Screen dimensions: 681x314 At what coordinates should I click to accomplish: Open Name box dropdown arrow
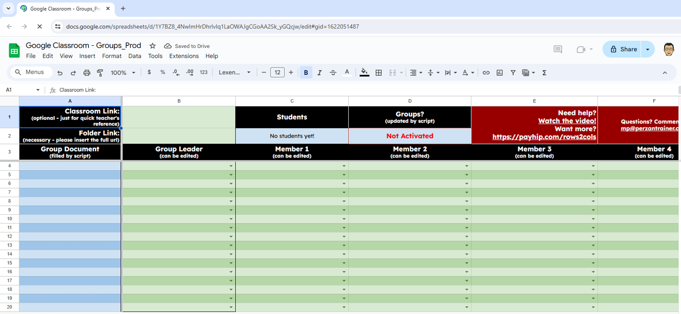pyautogui.click(x=38, y=90)
